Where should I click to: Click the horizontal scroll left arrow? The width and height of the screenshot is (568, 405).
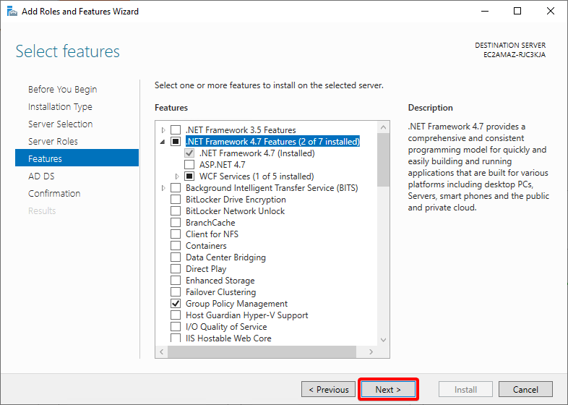(x=162, y=351)
